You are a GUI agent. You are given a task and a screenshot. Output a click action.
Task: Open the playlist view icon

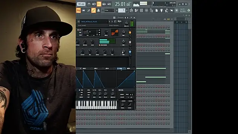(131, 10)
